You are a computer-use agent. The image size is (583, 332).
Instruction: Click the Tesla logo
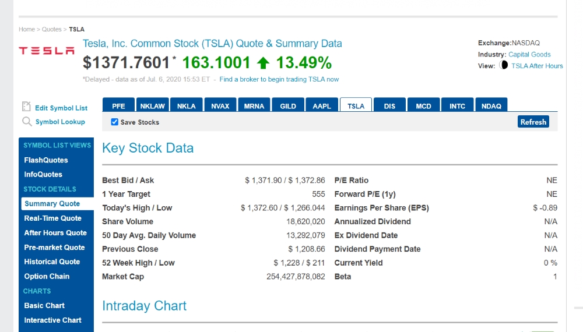point(47,51)
